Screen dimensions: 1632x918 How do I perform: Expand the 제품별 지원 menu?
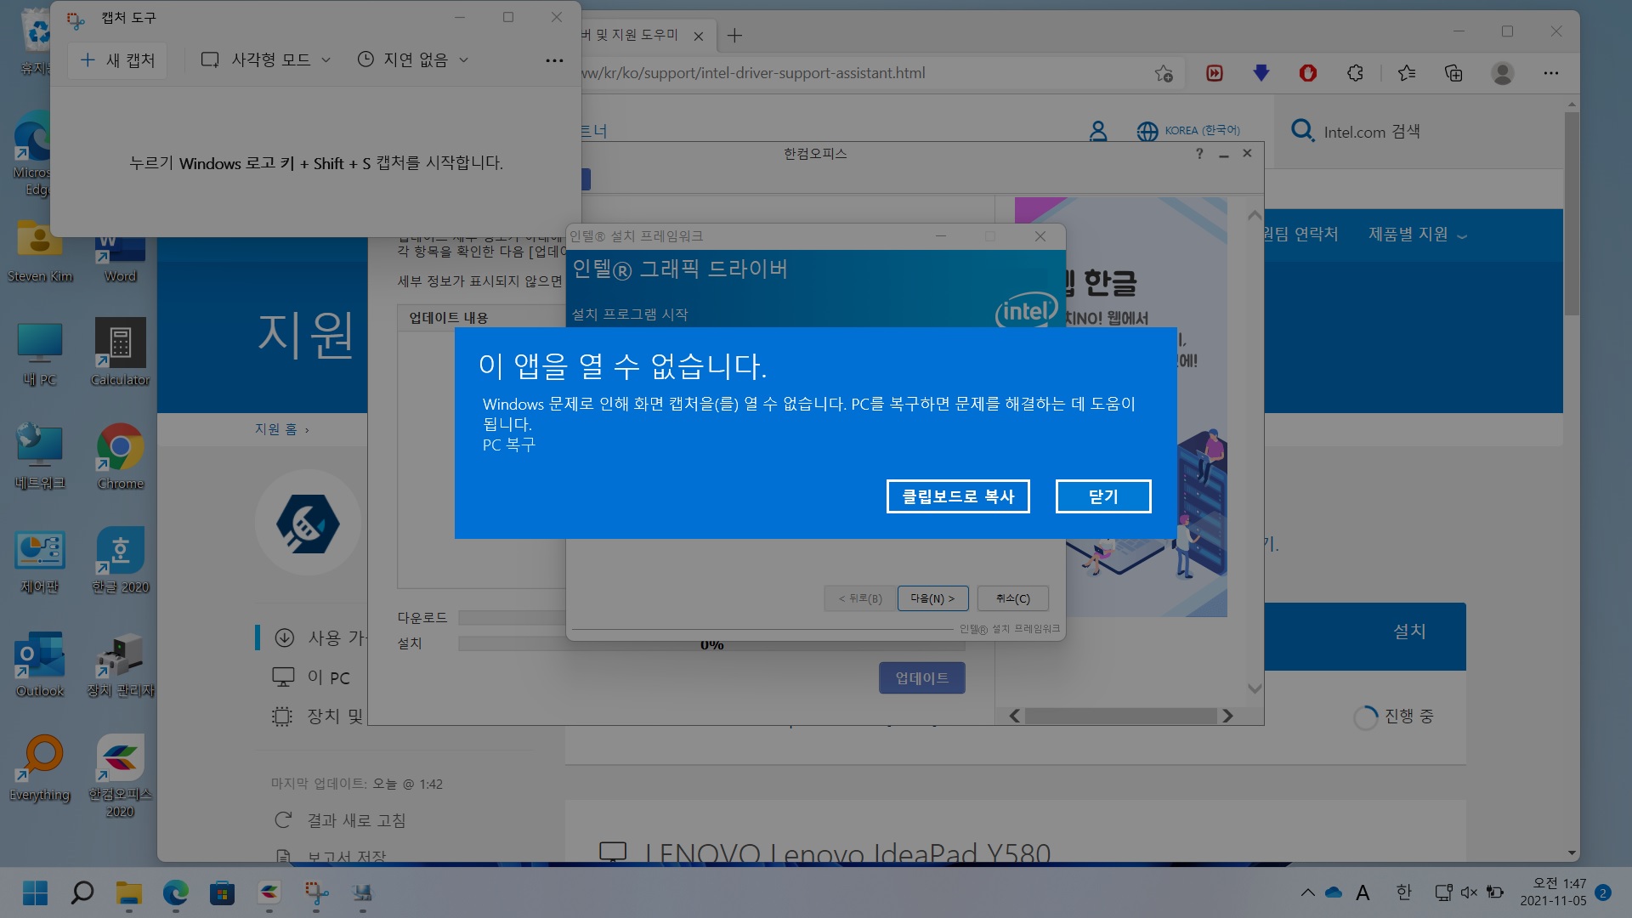pyautogui.click(x=1418, y=235)
